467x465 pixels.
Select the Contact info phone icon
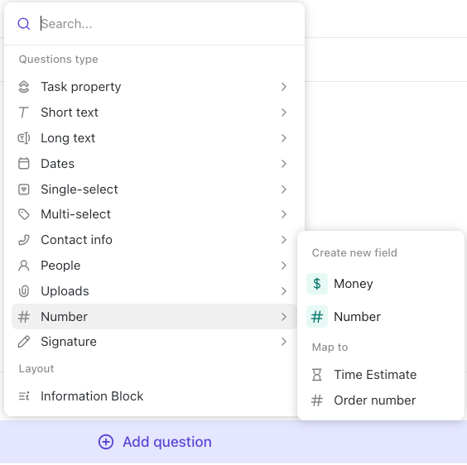click(x=24, y=240)
